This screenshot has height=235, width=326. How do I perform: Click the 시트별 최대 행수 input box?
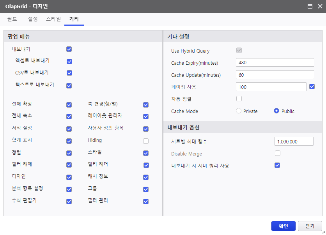click(x=294, y=141)
